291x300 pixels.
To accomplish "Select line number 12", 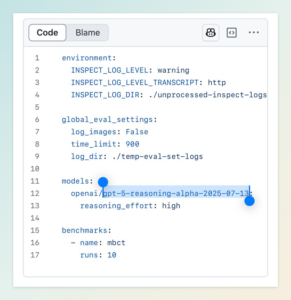I will (35, 193).
